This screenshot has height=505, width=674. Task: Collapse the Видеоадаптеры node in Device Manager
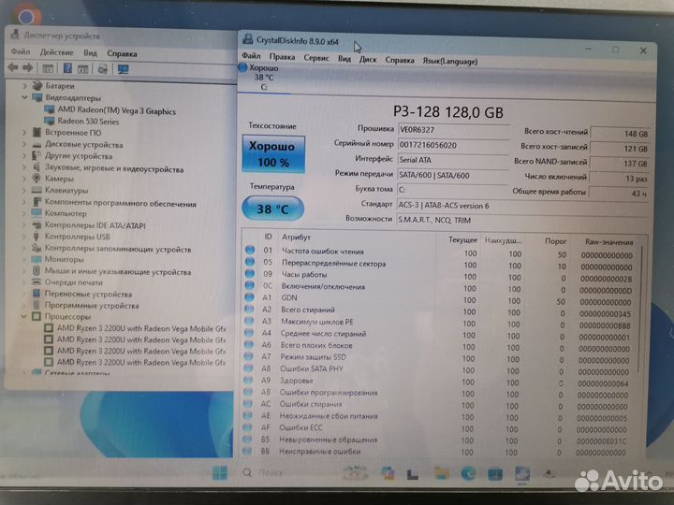click(24, 97)
